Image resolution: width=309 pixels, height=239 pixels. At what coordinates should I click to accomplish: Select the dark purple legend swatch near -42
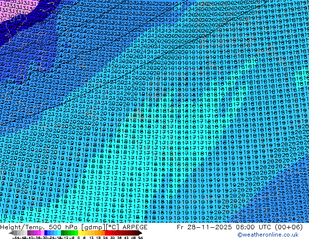pos(29,233)
